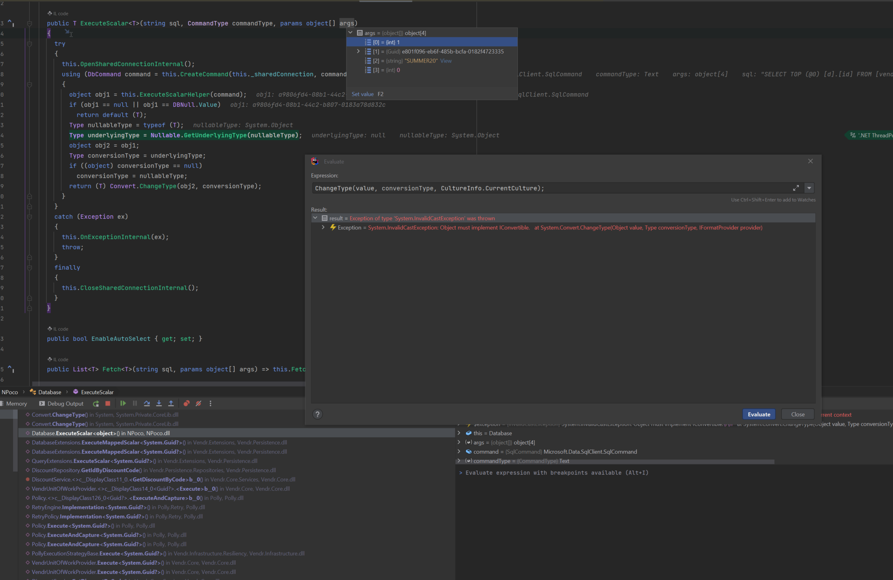Click the Pause program button
893x580 pixels.
point(135,404)
